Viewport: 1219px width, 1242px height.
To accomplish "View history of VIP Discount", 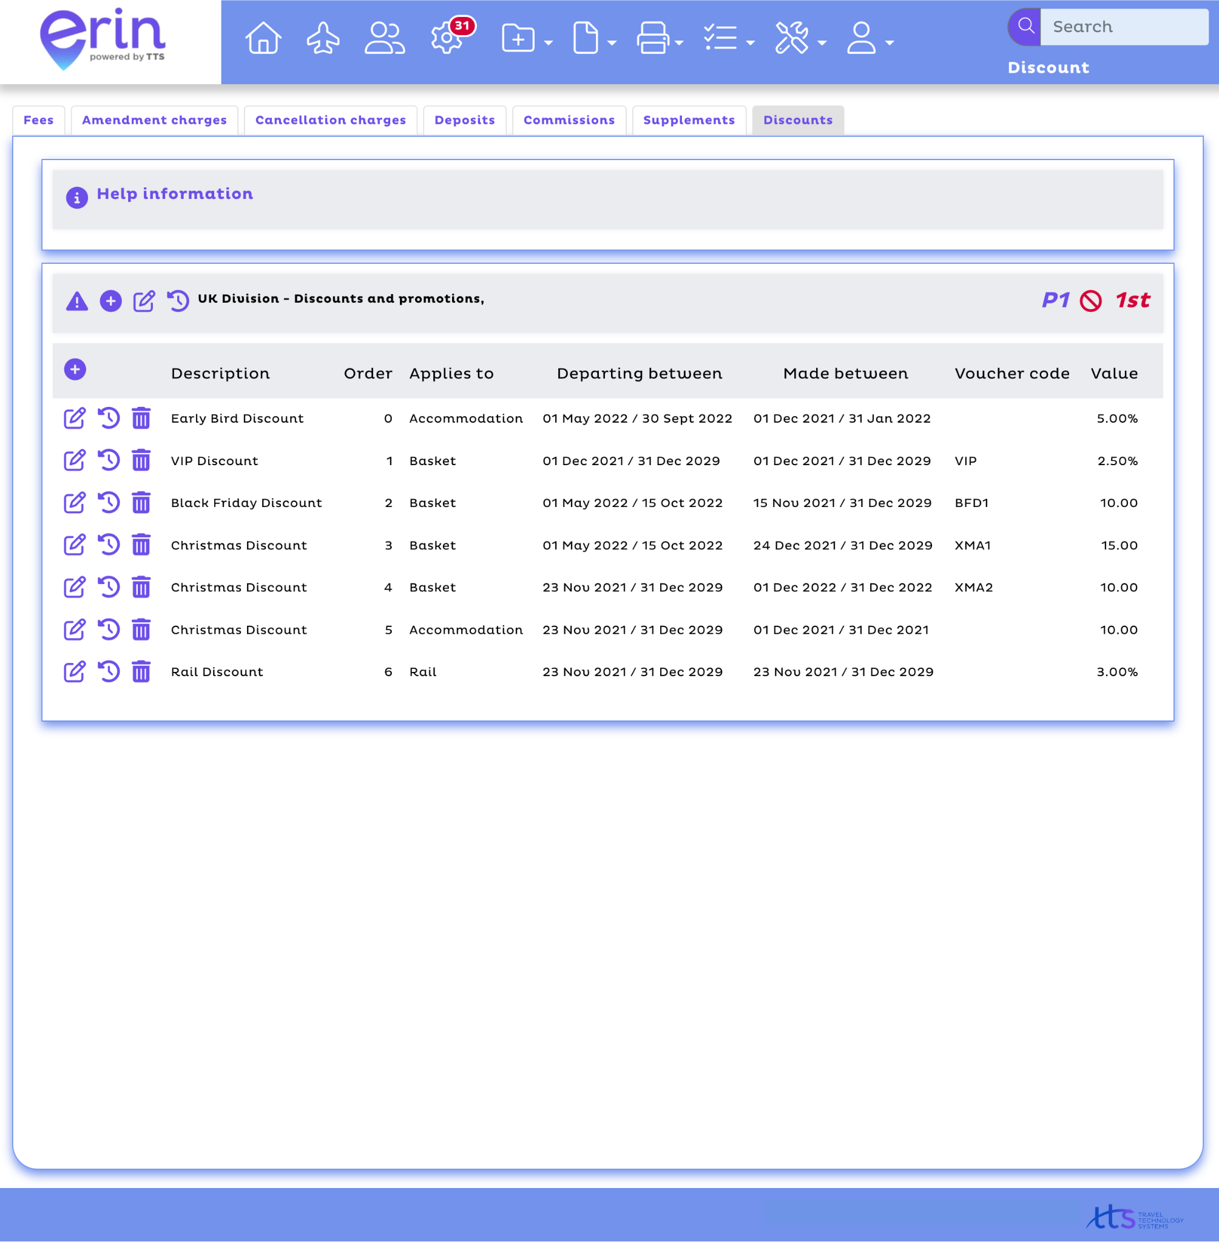I will (x=109, y=461).
